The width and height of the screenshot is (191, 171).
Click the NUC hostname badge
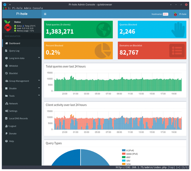(x=166, y=14)
